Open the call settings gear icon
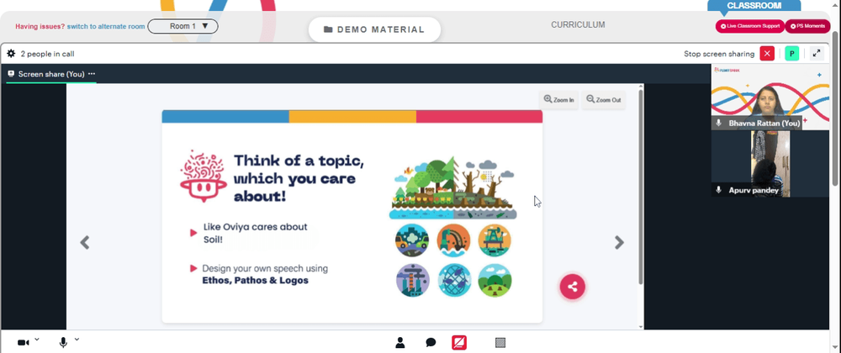The width and height of the screenshot is (841, 353). (x=11, y=54)
